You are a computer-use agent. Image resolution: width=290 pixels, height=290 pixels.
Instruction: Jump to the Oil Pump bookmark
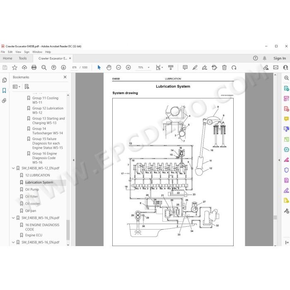[32, 189]
